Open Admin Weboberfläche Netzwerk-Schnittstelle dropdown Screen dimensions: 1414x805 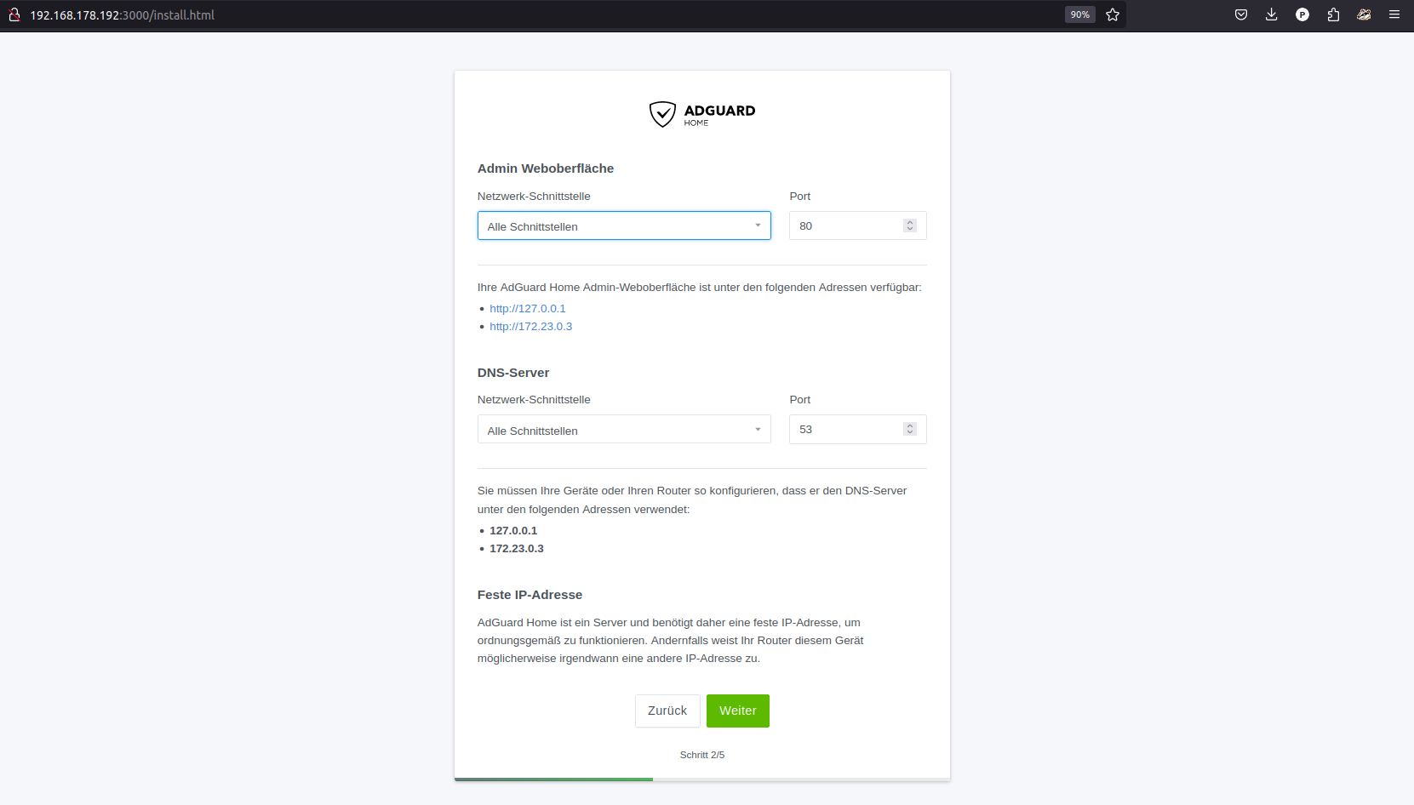[x=623, y=226]
